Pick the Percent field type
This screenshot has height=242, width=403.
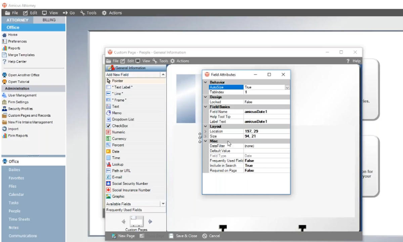click(x=136, y=145)
